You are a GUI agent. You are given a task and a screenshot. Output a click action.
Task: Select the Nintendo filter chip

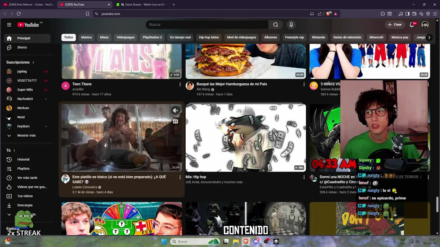tap(318, 37)
